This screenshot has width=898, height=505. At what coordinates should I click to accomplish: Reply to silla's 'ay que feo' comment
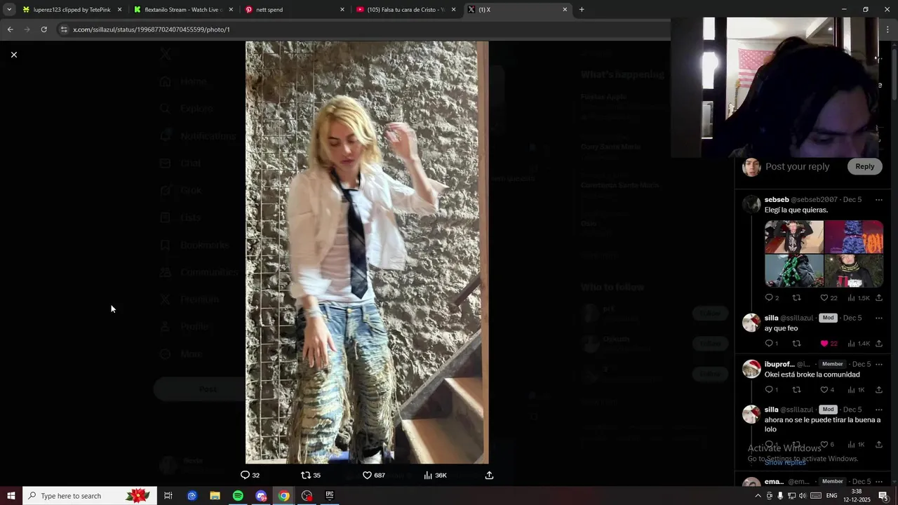tap(769, 343)
